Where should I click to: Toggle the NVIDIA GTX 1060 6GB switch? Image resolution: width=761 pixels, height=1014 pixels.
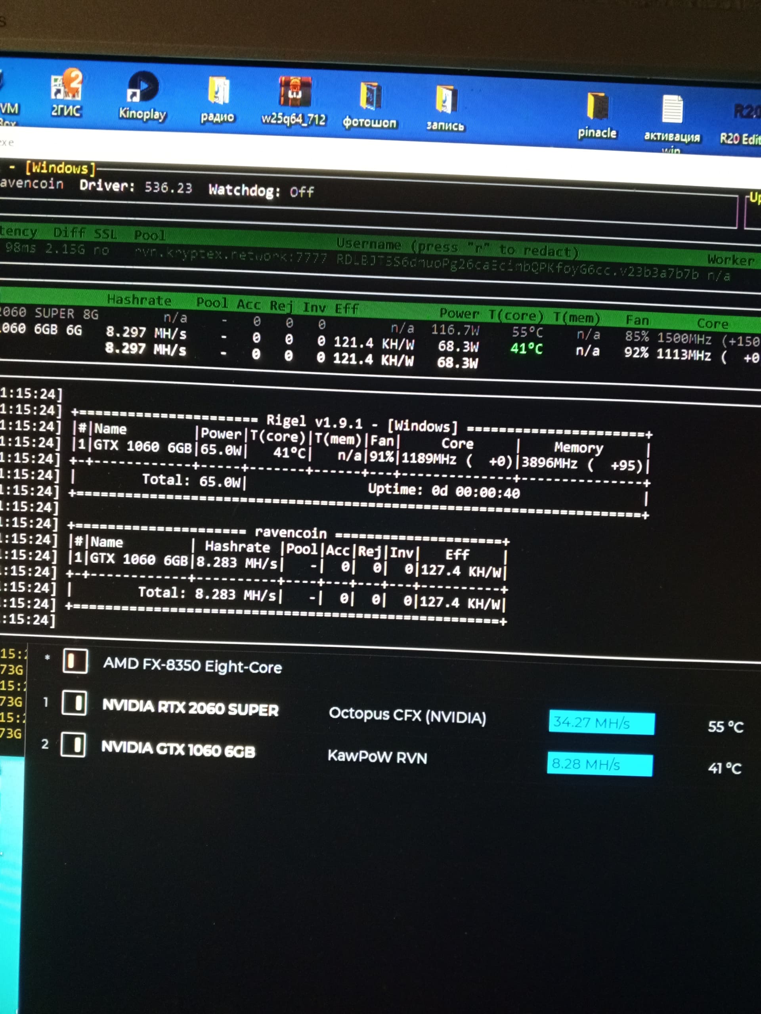pos(73,744)
